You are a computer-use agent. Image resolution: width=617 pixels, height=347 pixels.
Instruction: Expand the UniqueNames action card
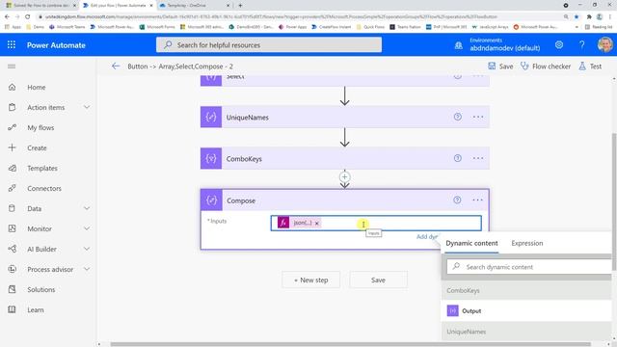(x=345, y=117)
